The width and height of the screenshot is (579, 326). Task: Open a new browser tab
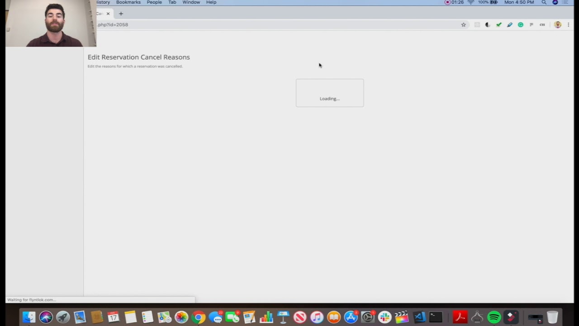pos(120,14)
